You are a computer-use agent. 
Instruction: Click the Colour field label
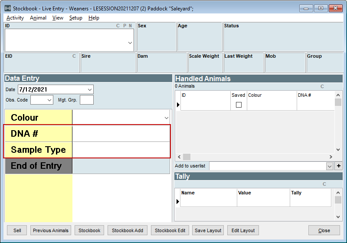(39, 118)
